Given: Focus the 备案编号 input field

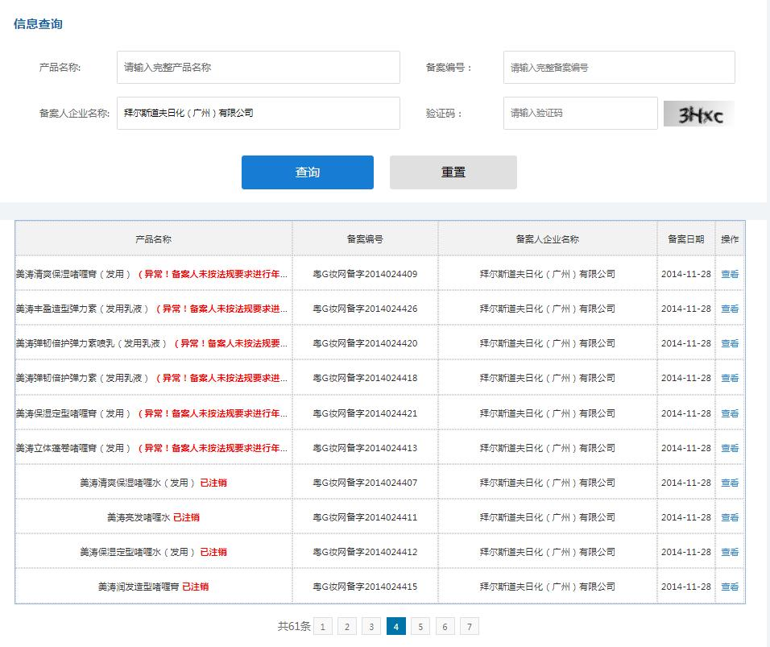Looking at the screenshot, I should pyautogui.click(x=619, y=68).
